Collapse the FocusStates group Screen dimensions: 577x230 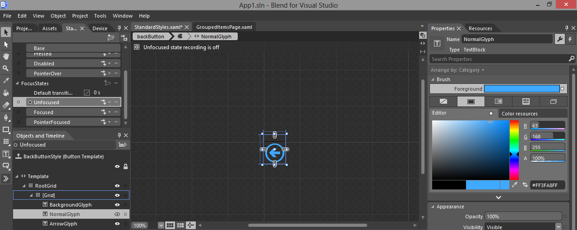click(17, 83)
